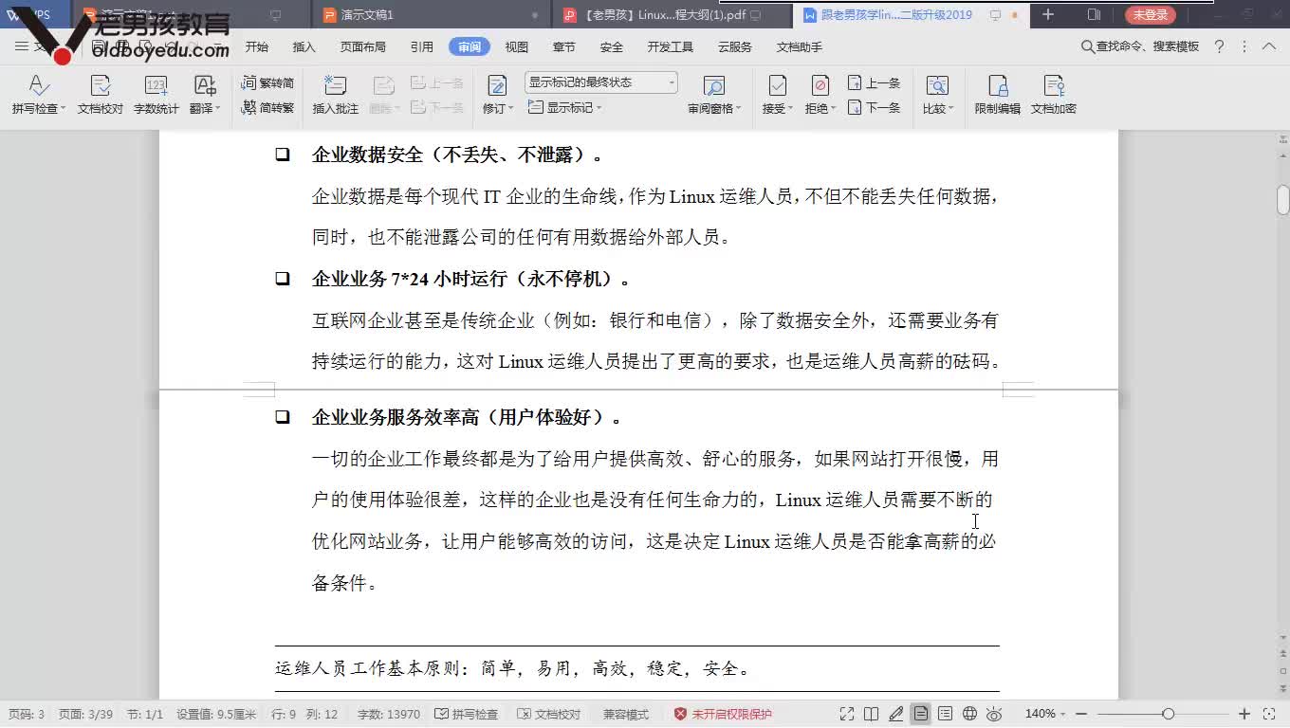The height and width of the screenshot is (728, 1290).
Task: Switch to the 老男孩 Linux PDF tab
Action: pyautogui.click(x=673, y=15)
